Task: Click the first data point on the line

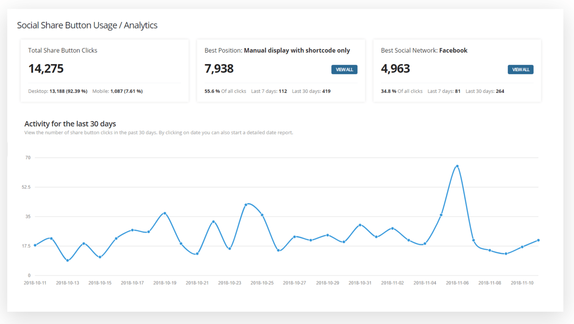Action: [35, 245]
